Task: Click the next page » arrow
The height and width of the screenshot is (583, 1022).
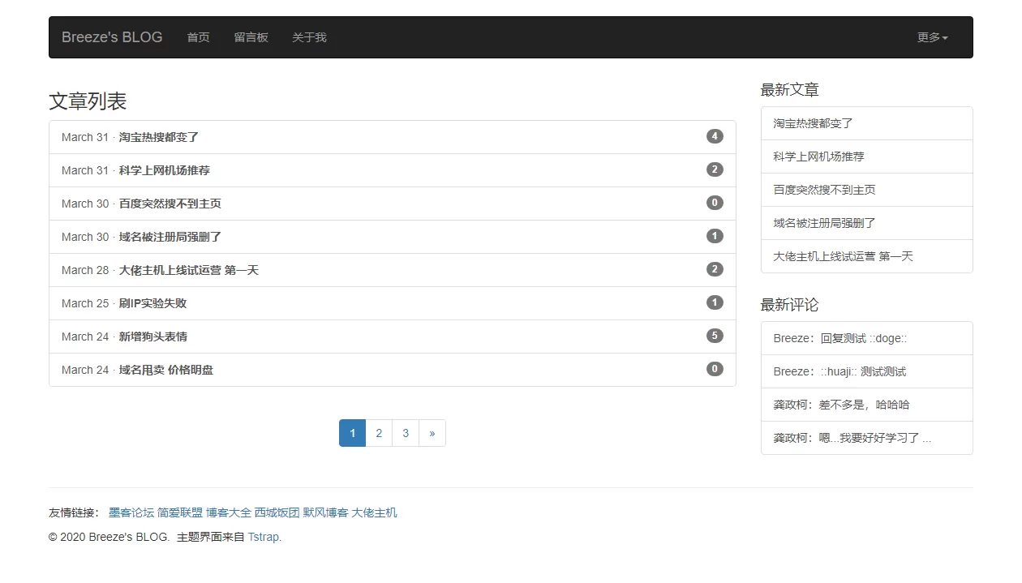Action: pos(432,433)
